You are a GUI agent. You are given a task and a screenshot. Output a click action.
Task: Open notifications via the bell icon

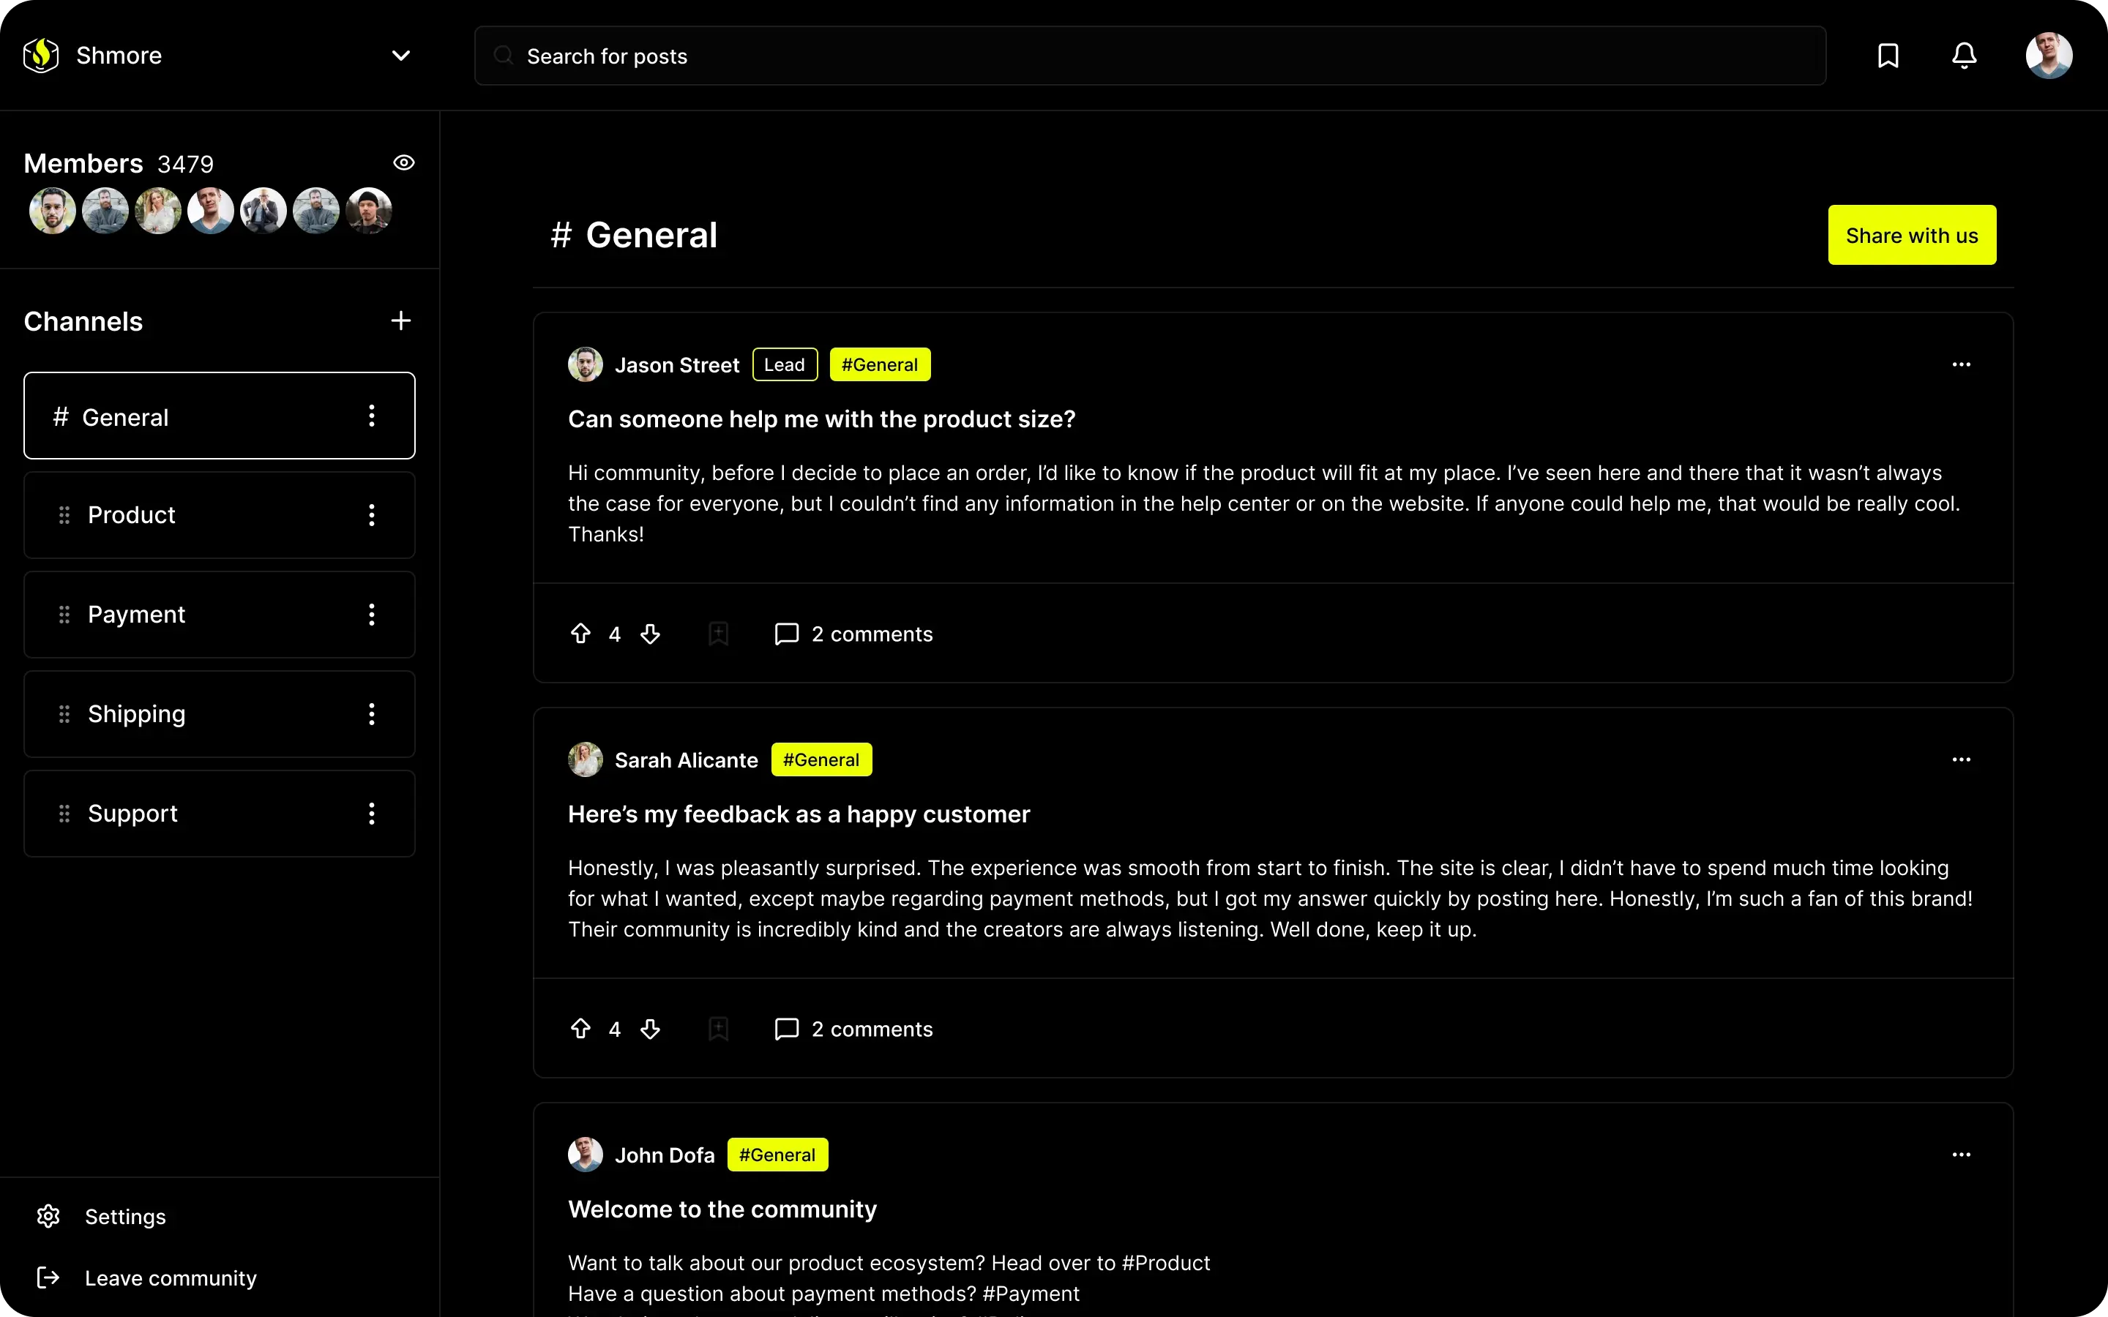click(x=1963, y=55)
